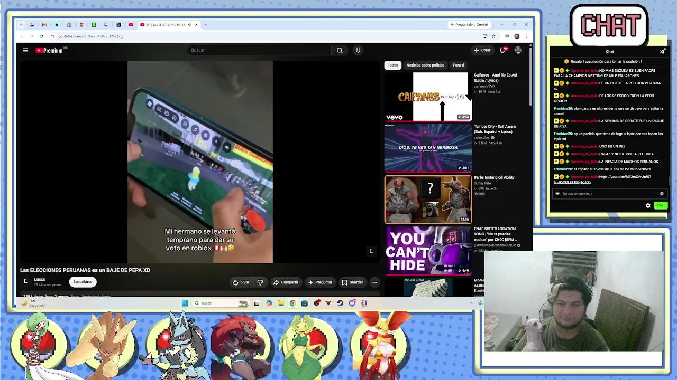Start voice search with the microphone
This screenshot has height=380, width=677.
tap(358, 50)
